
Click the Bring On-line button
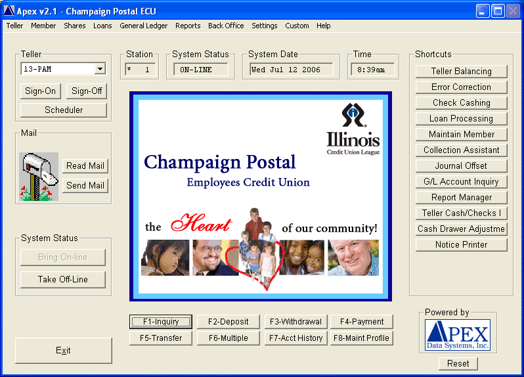(x=63, y=257)
